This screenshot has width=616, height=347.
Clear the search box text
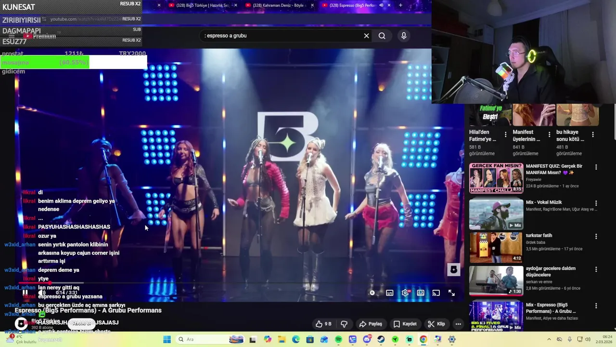(366, 36)
